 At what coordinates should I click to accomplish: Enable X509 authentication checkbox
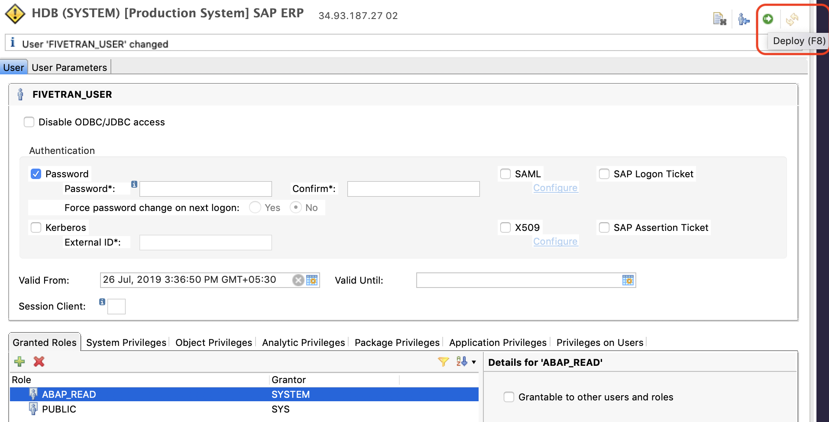(x=505, y=227)
